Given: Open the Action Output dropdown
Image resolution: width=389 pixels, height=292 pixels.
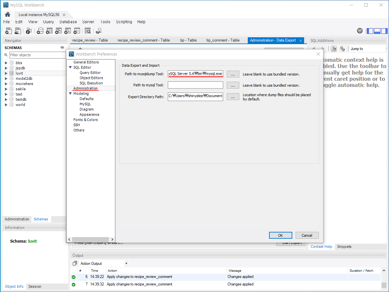Looking at the screenshot, I should pyautogui.click(x=126, y=263).
